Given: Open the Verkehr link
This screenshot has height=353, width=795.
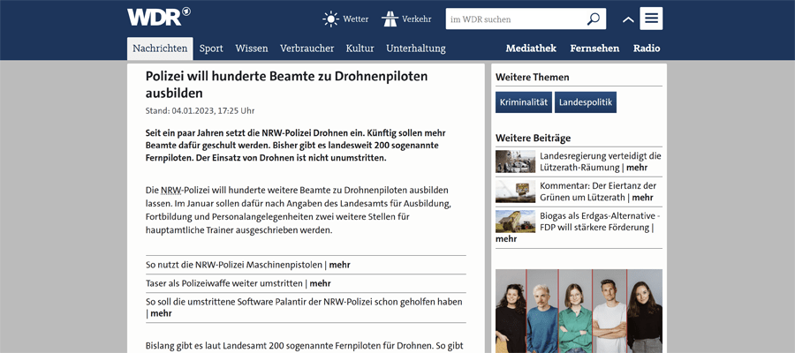Looking at the screenshot, I should point(417,19).
